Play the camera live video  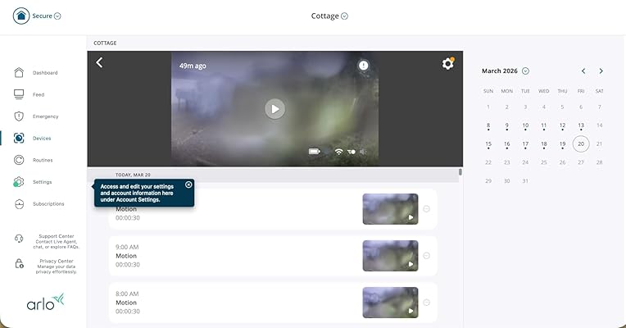pyautogui.click(x=275, y=109)
